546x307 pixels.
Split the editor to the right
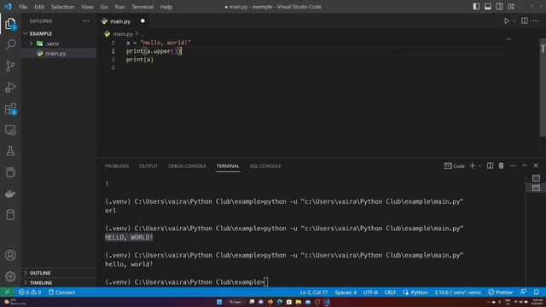(x=525, y=20)
